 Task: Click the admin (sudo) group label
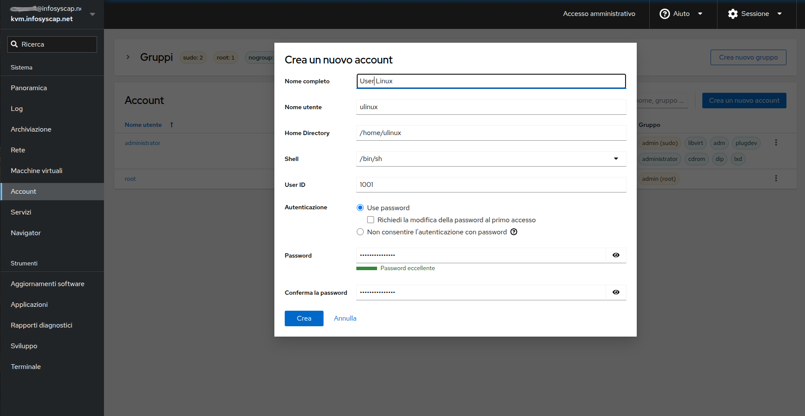pos(660,143)
